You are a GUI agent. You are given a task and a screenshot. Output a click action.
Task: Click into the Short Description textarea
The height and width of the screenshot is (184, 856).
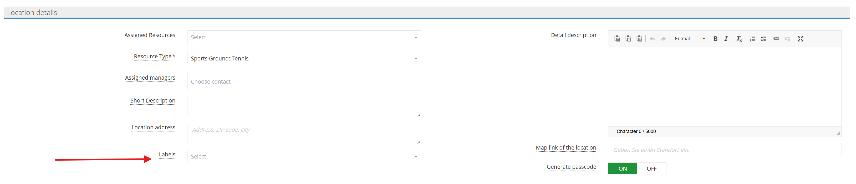(304, 107)
